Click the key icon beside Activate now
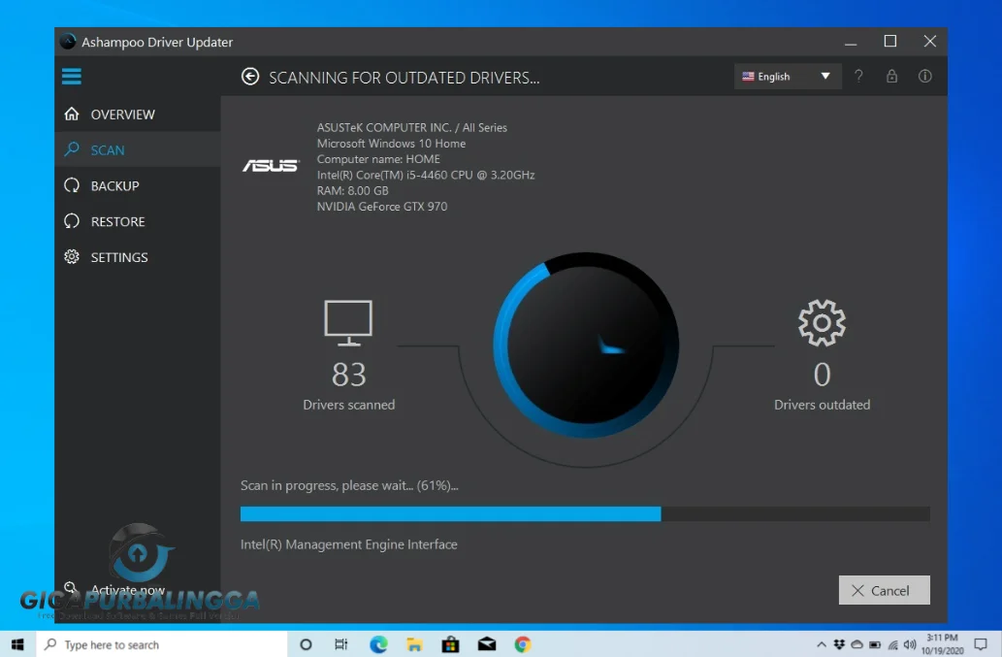 (71, 588)
